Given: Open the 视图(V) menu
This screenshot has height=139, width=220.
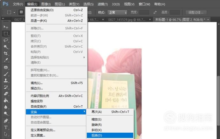Looking at the screenshot, I should click(x=129, y=4).
